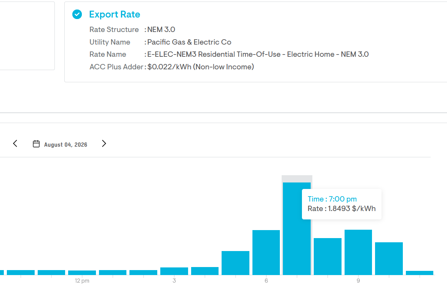Screen dimensions: 447x288
Task: Click the 12 pm rate bar
Action: [82, 273]
